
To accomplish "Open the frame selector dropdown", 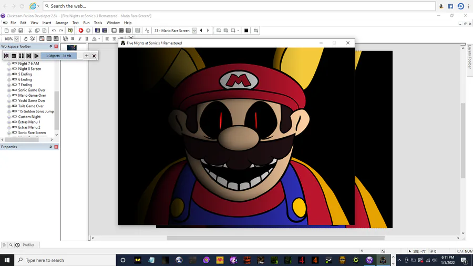I will 194,30.
